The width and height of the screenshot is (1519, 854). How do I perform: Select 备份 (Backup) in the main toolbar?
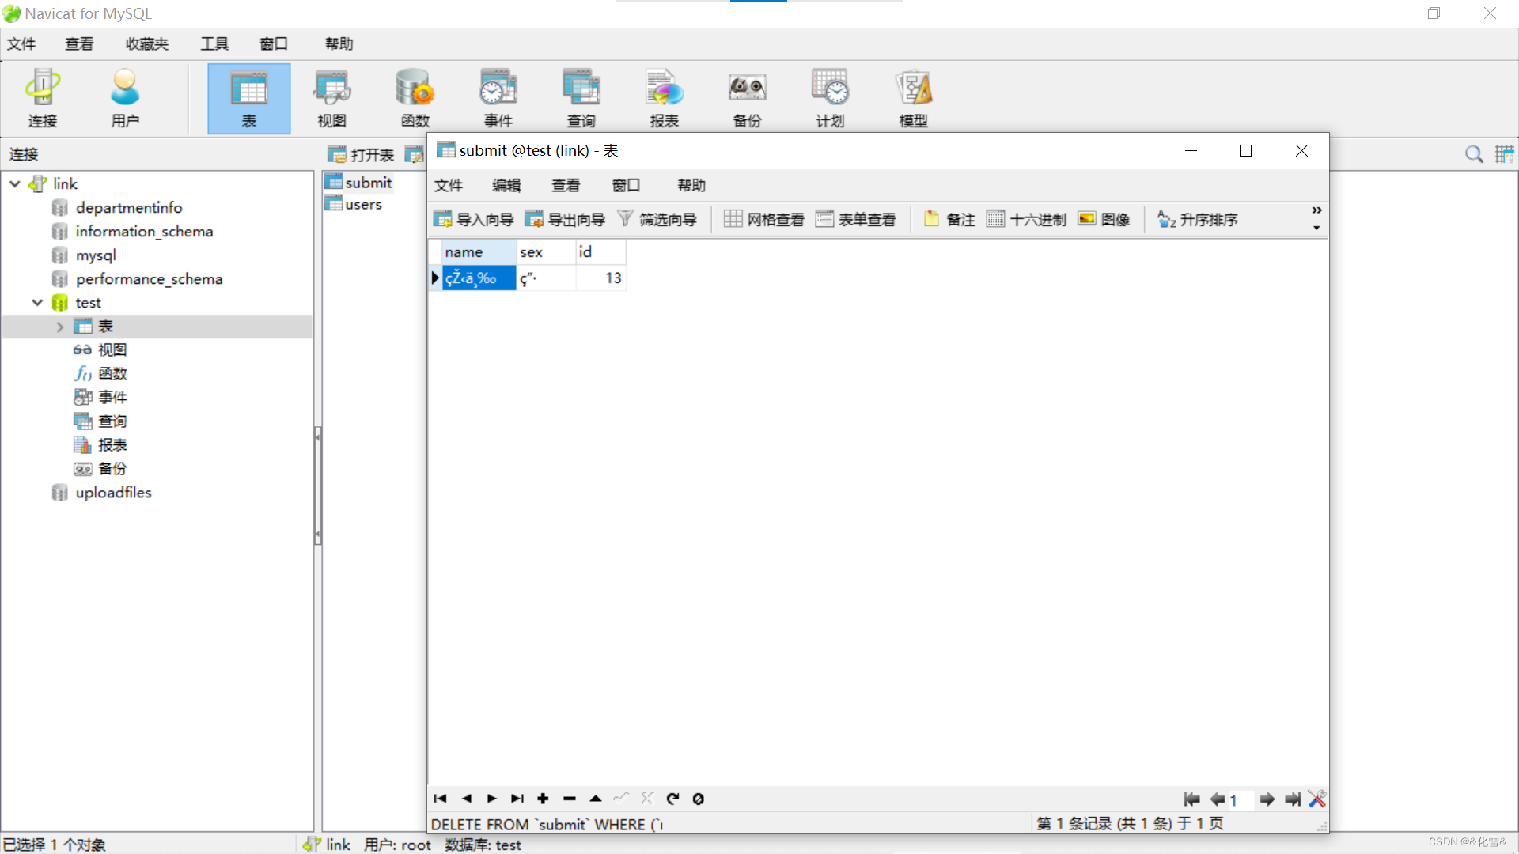tap(746, 96)
